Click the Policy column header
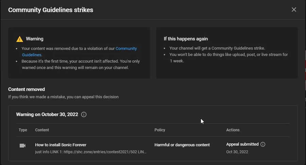 tap(160, 130)
